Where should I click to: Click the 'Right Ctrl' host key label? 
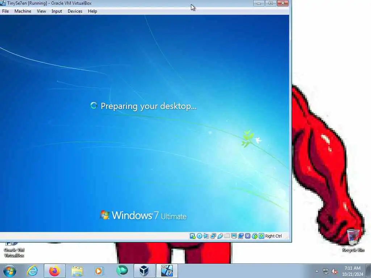273,236
